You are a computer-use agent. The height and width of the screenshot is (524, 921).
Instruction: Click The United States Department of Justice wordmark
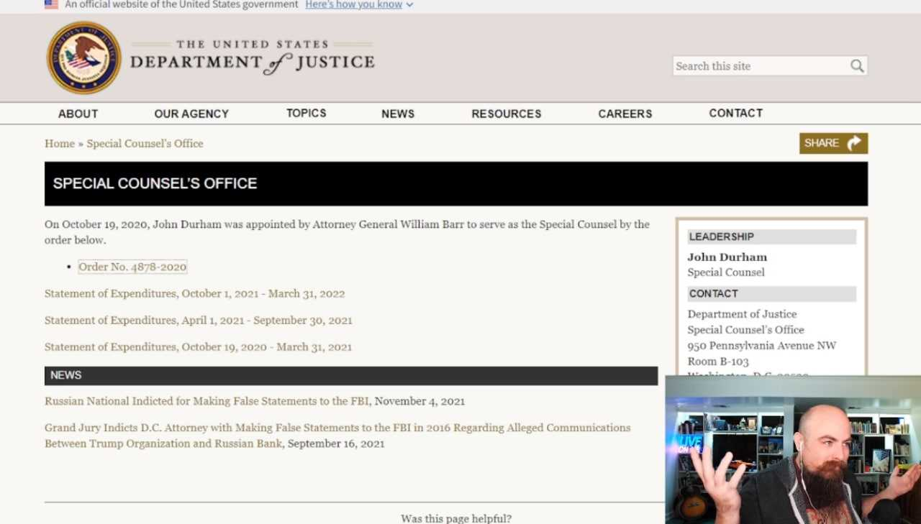pyautogui.click(x=253, y=56)
